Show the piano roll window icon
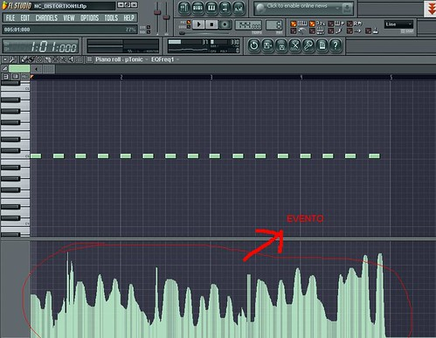This screenshot has height=338, width=436. (211, 8)
